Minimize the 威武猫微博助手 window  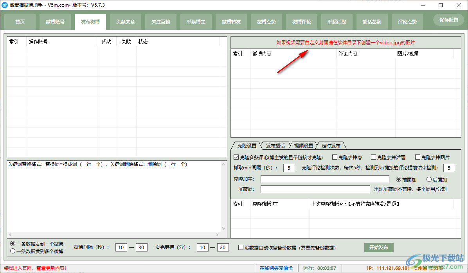coord(423,5)
